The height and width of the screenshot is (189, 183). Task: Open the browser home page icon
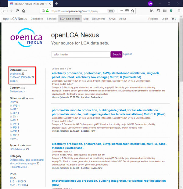tap(24, 11)
